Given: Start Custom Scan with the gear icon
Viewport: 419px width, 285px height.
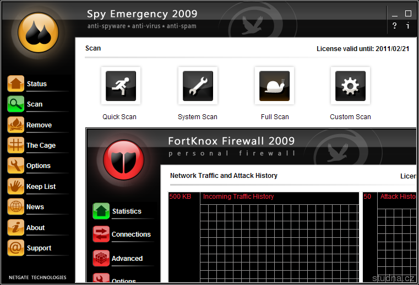Looking at the screenshot, I should (350, 86).
